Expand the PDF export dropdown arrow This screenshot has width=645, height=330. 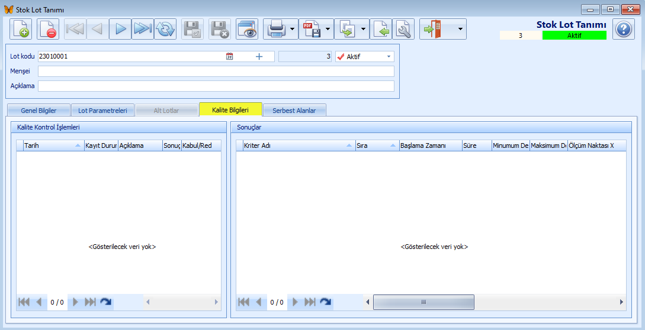[x=328, y=29]
